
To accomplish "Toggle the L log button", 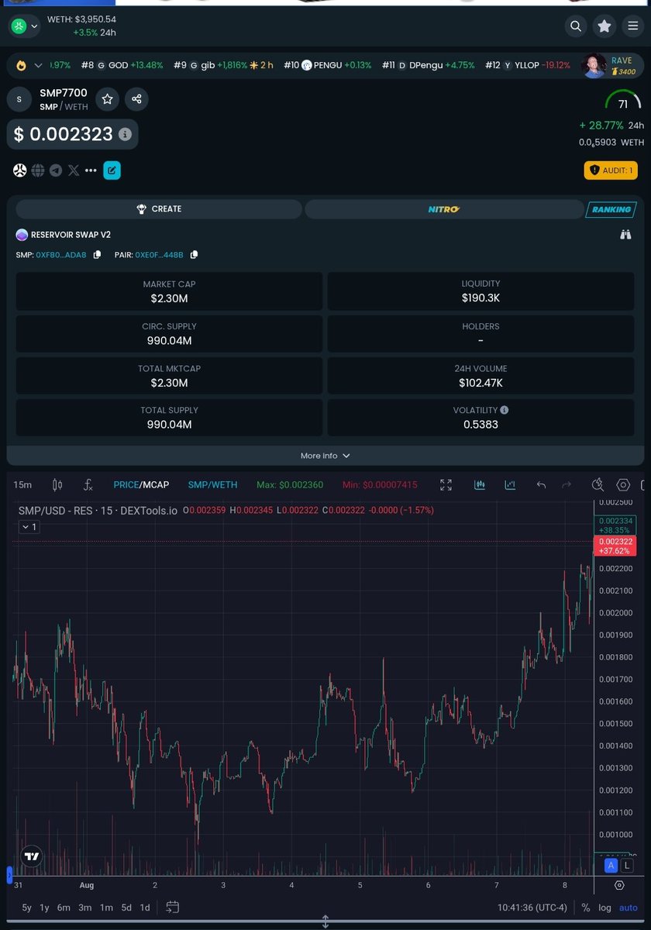I will pos(627,866).
